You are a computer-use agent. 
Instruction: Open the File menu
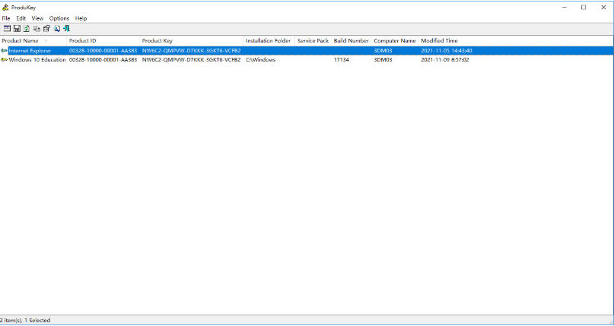(x=6, y=18)
